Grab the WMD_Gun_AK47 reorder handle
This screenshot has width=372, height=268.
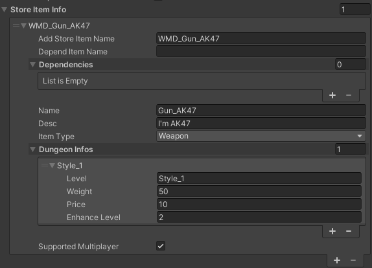pos(16,25)
